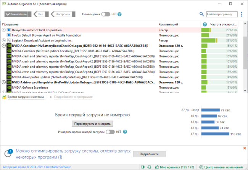Click the clock icon of Delayed launcher row
Viewport: 248px width, 170px height.
pyautogui.click(x=4, y=30)
